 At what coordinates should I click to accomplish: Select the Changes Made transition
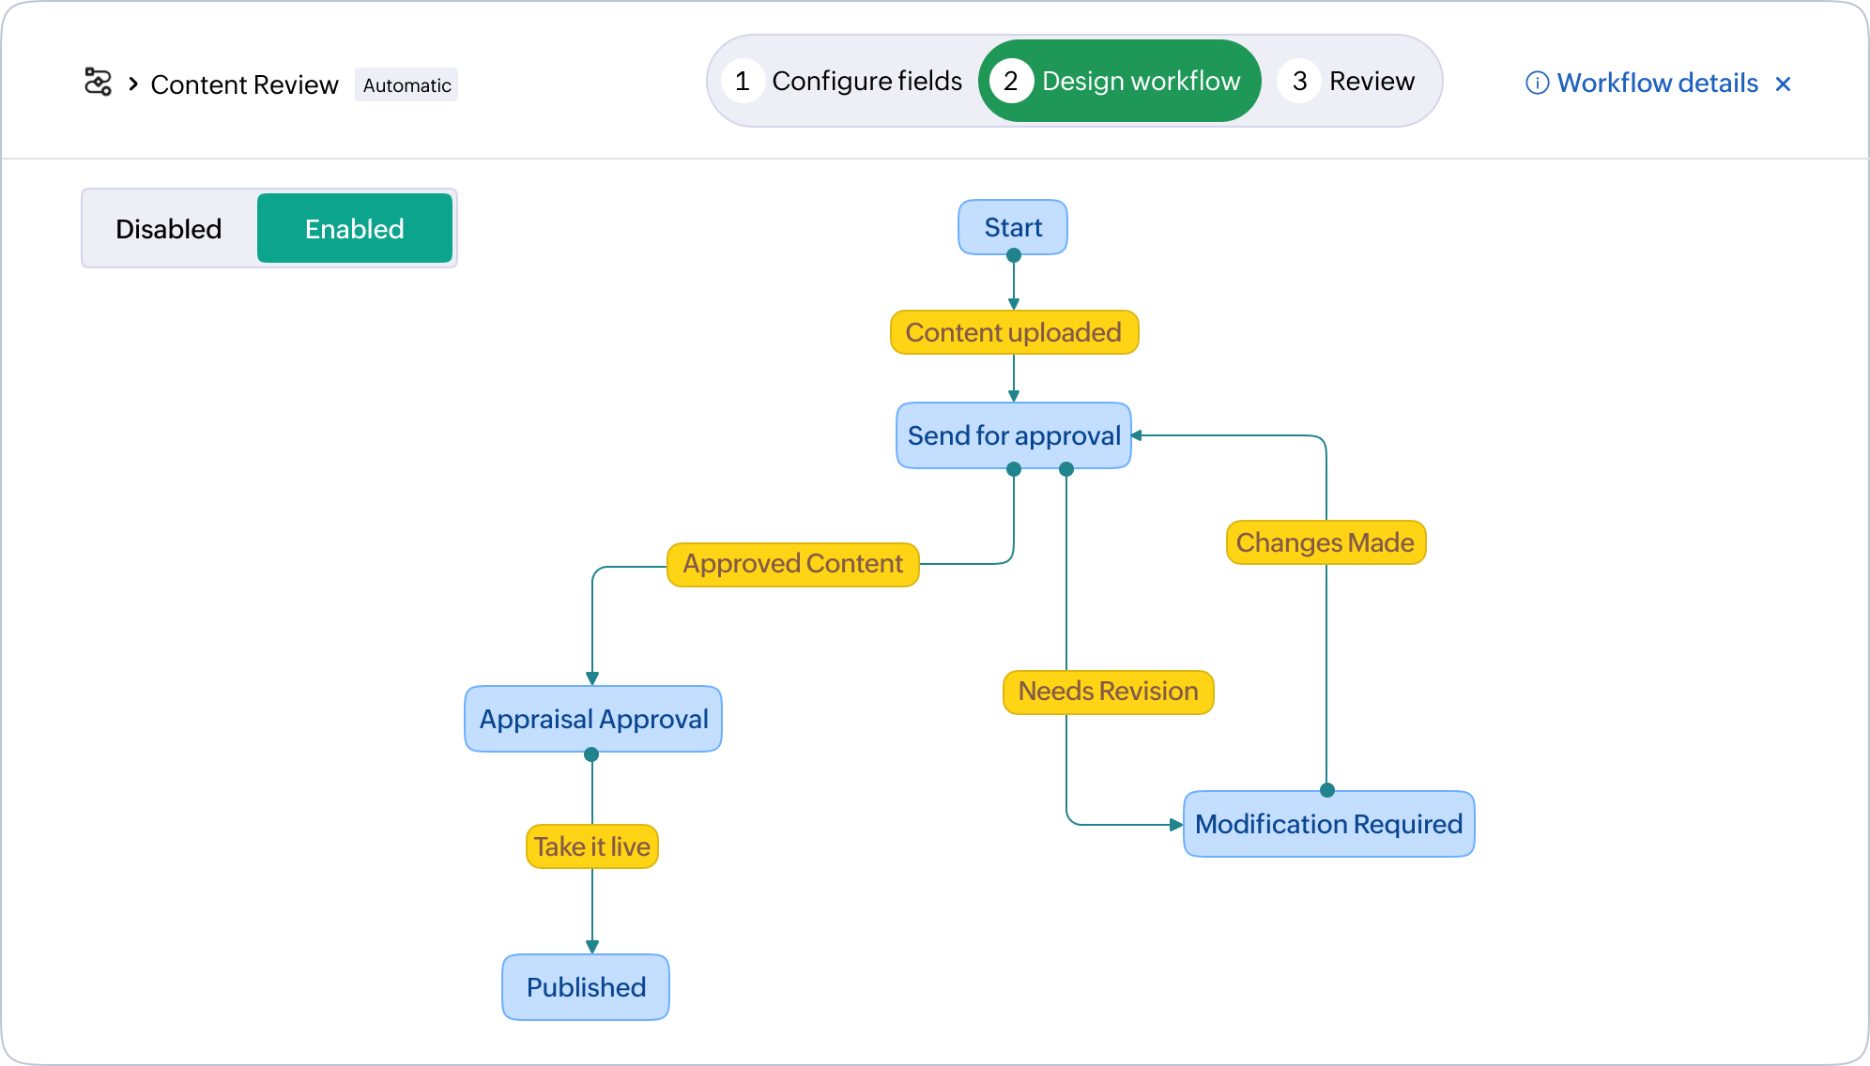pos(1325,542)
